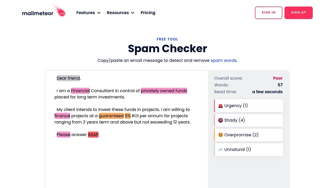Select Pricing in the navigation bar
Image resolution: width=335 pixels, height=188 pixels.
[148, 13]
